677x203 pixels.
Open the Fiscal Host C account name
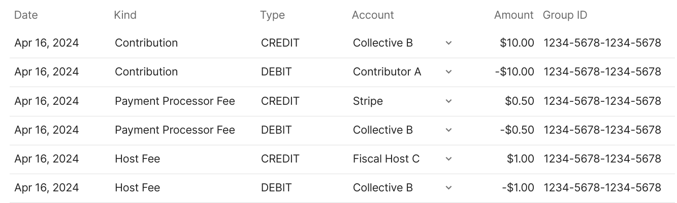pyautogui.click(x=386, y=159)
